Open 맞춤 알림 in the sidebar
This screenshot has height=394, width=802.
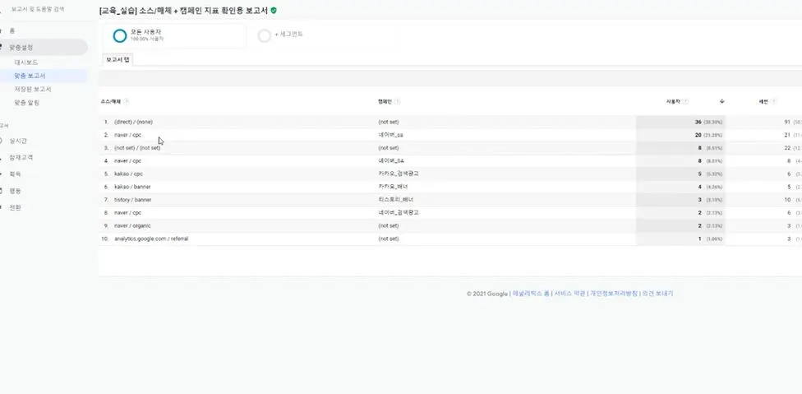(x=27, y=102)
